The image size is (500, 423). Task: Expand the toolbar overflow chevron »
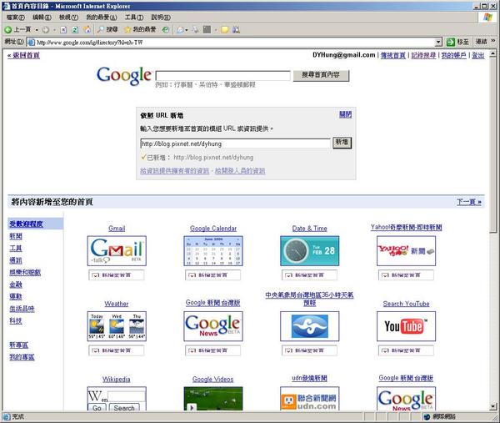(493, 41)
